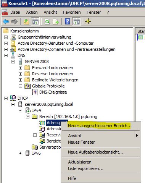Screen dimensions: 145x183
Task: Click the Active Directory-Benutzer und -Computer icon
Action: [13, 43]
